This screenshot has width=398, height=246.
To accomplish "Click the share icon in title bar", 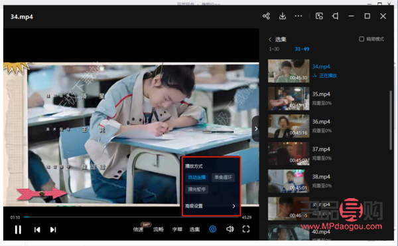I will pos(266,16).
